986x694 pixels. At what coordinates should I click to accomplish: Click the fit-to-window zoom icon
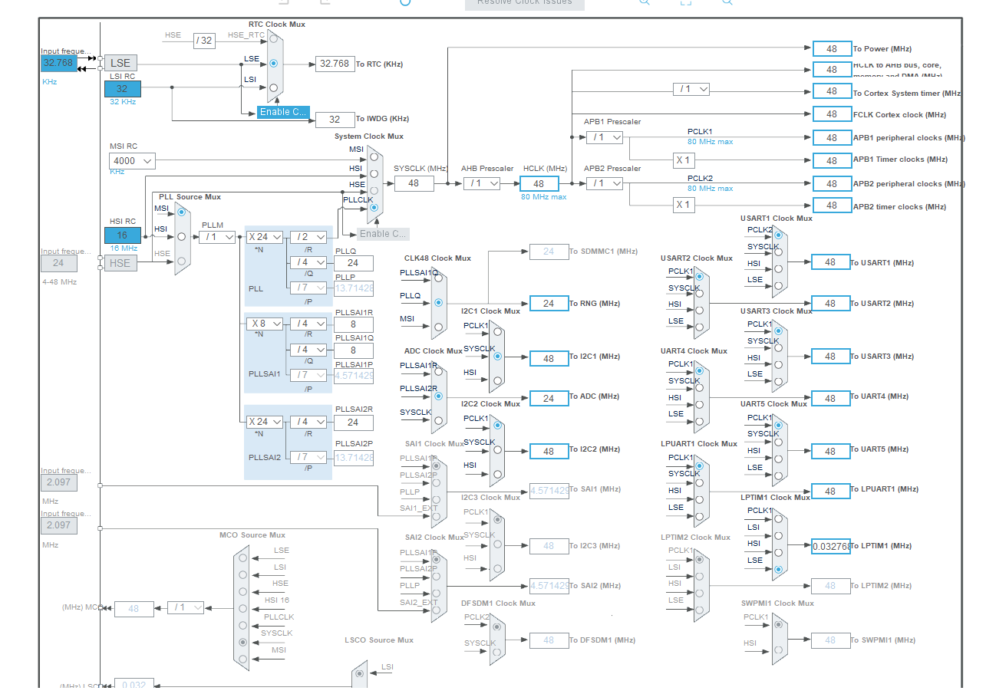coord(687,3)
